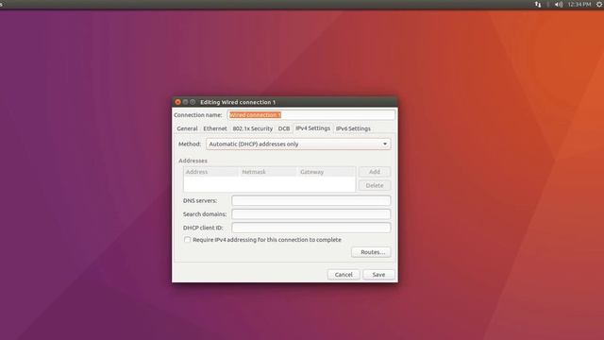The height and width of the screenshot is (340, 604).
Task: Switch to the IPv6 Settings tab
Action: click(x=353, y=128)
